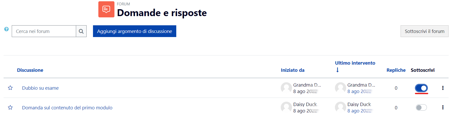The image size is (456, 140).
Task: Open the actions menu for "Dubbio su esame"
Action: pyautogui.click(x=443, y=88)
